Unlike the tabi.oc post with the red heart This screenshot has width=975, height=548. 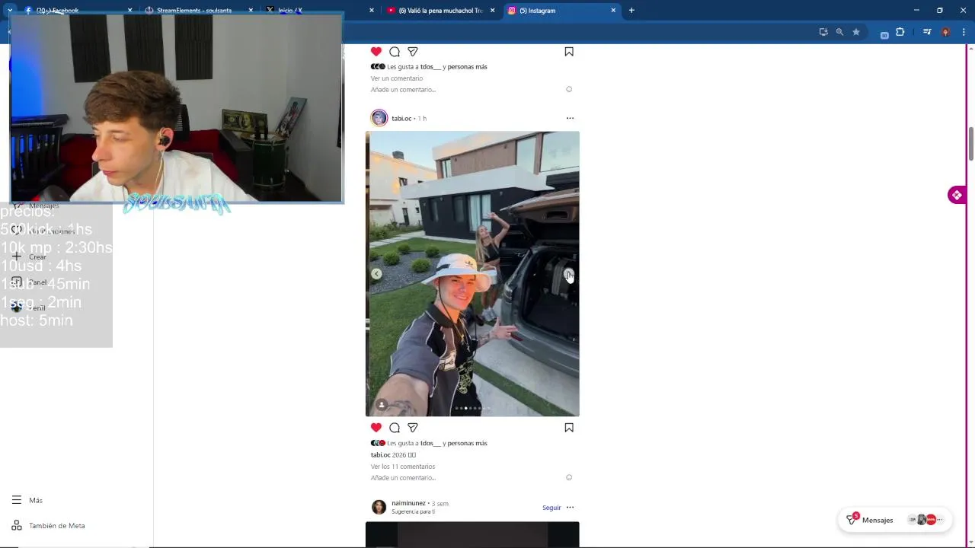tap(376, 428)
